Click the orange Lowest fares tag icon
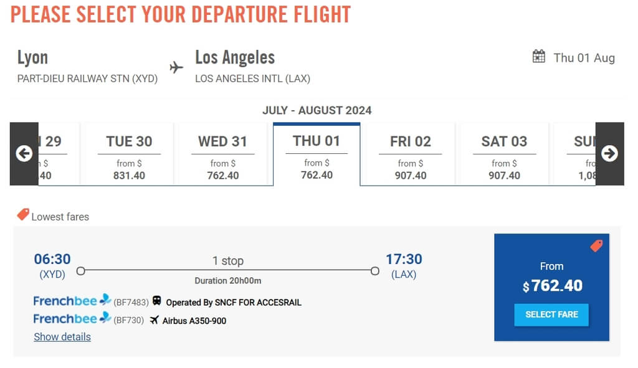The width and height of the screenshot is (638, 368). click(23, 214)
